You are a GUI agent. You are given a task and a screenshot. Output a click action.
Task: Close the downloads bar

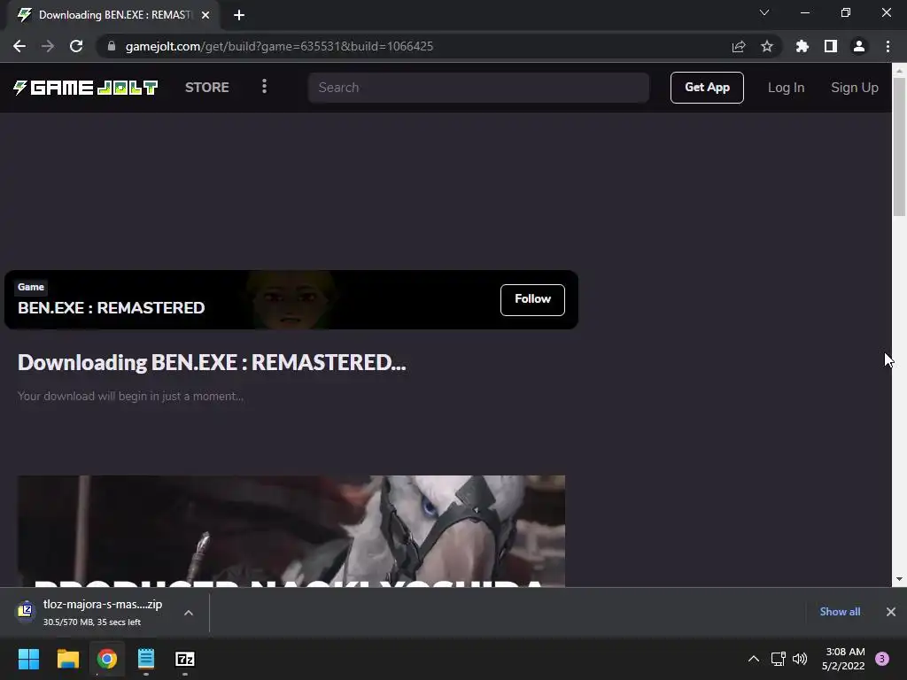pos(891,612)
